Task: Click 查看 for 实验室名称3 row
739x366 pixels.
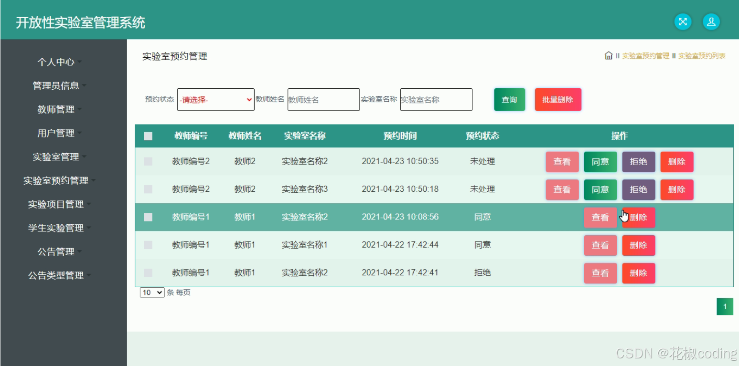Action: pyautogui.click(x=562, y=189)
